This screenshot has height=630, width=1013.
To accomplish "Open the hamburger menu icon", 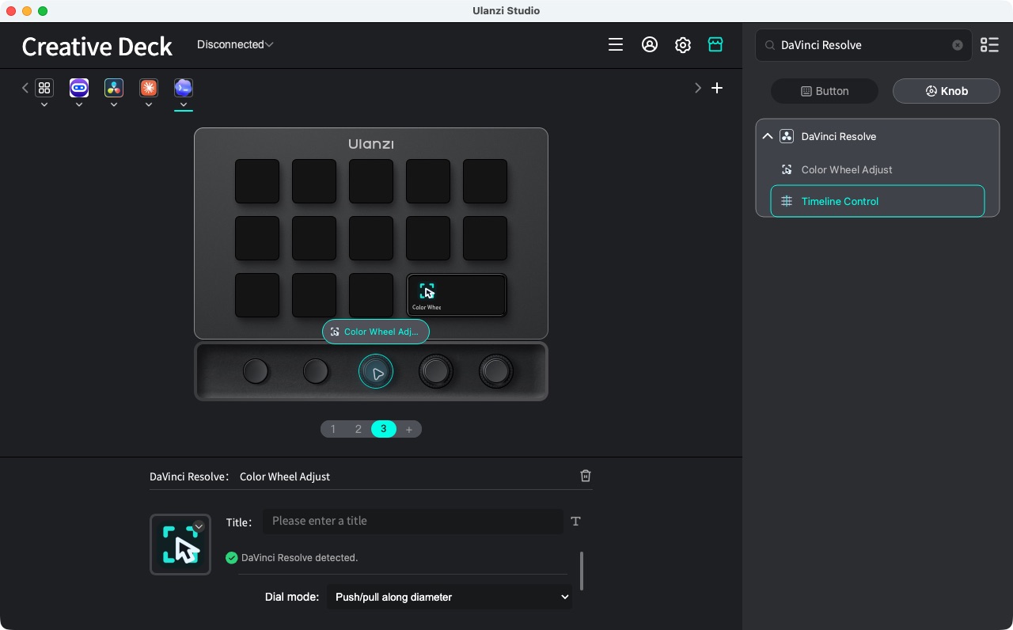I will tap(616, 45).
